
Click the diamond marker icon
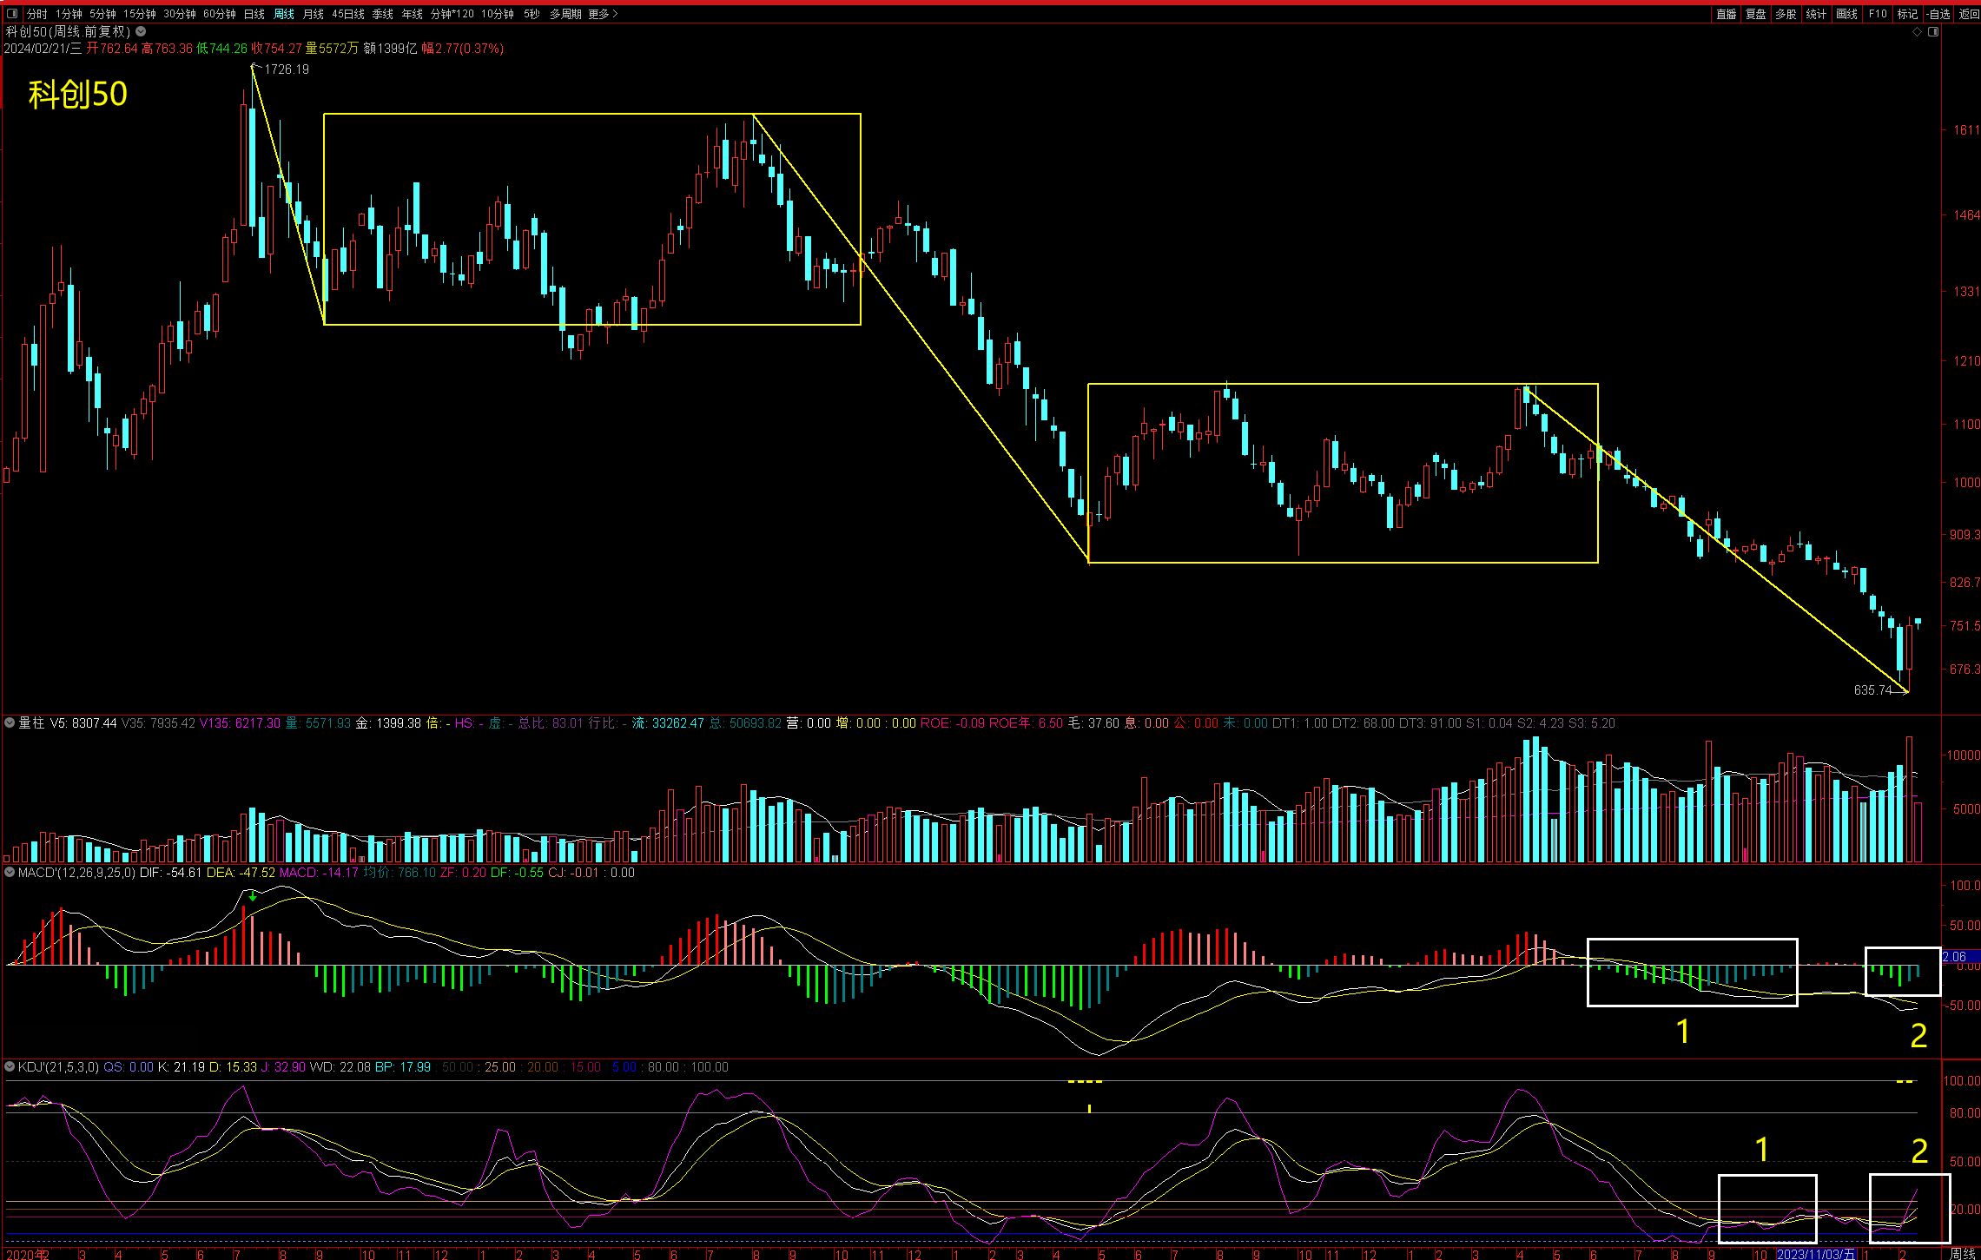click(1917, 32)
